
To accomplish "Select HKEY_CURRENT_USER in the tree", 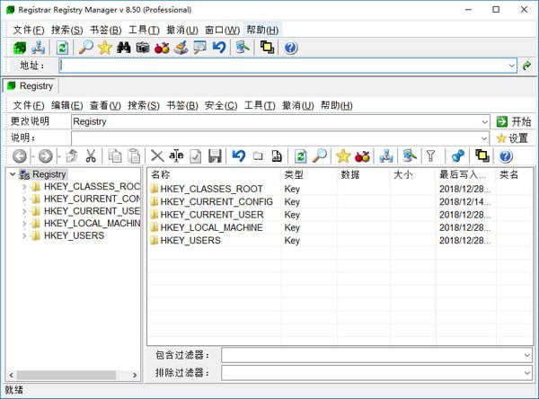I will [x=92, y=211].
